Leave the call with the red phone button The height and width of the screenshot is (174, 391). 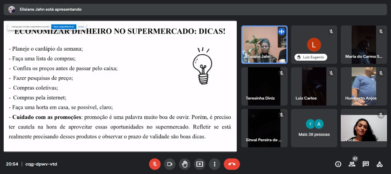click(x=232, y=164)
